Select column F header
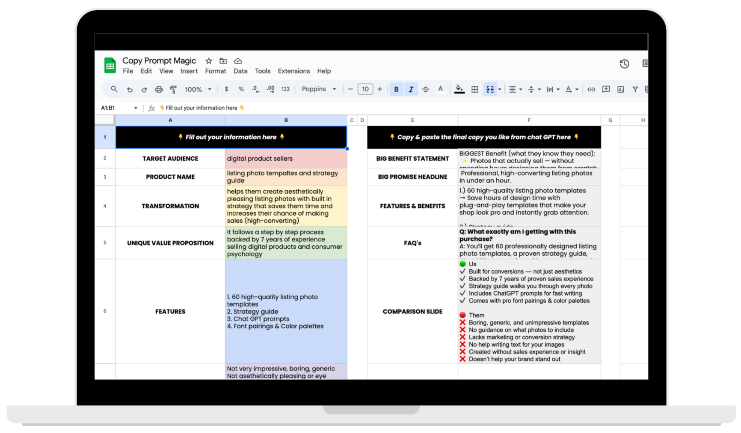Viewport: 741px width, 433px height. click(x=529, y=120)
